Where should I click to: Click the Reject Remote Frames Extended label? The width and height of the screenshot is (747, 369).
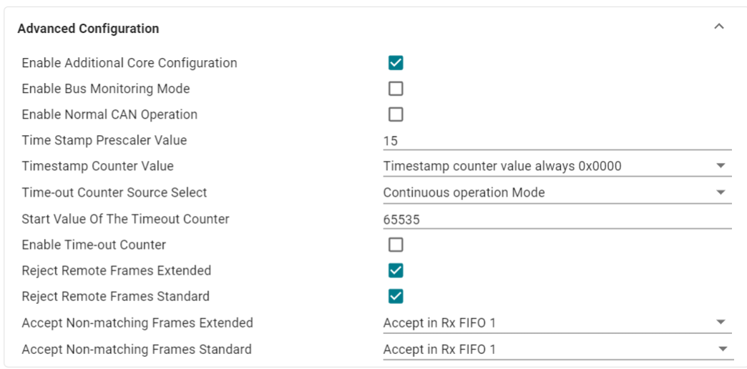pyautogui.click(x=117, y=271)
